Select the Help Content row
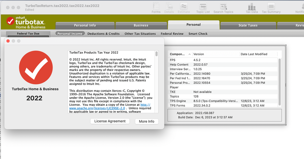 223,65
